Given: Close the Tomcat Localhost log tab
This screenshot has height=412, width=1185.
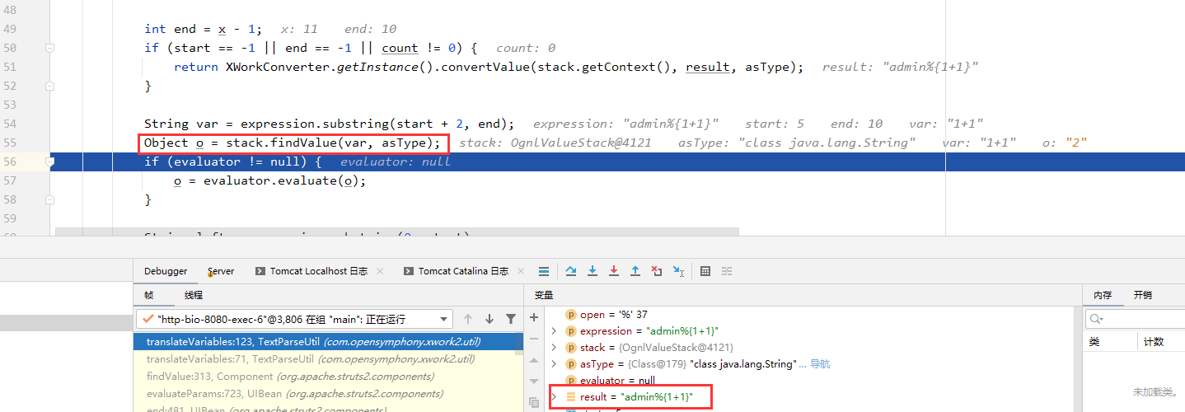Looking at the screenshot, I should pos(380,271).
